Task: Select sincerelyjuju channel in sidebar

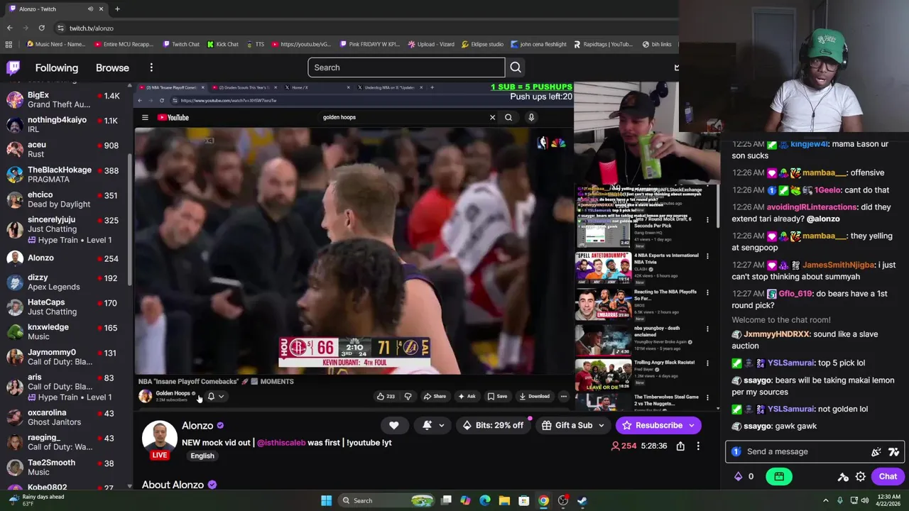Action: point(64,229)
